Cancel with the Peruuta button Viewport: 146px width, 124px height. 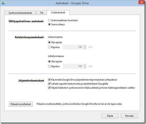click(x=129, y=116)
